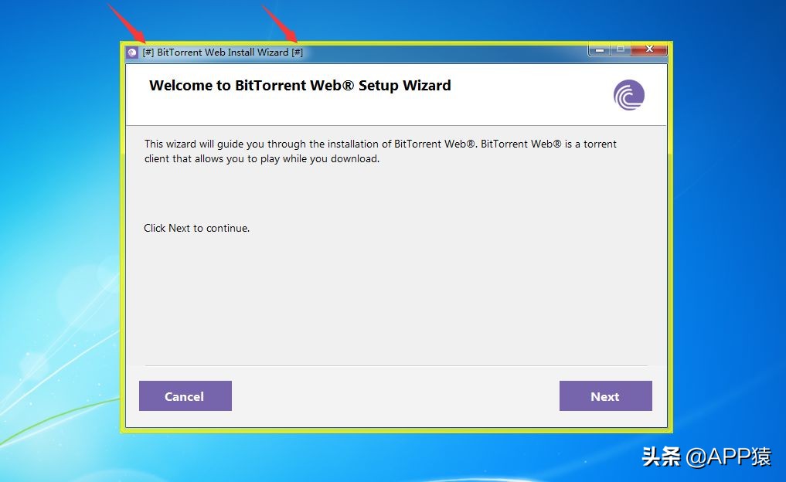Click the 'BitTorrent Web Install Wizard' title text
The width and height of the screenshot is (786, 482).
tap(223, 52)
